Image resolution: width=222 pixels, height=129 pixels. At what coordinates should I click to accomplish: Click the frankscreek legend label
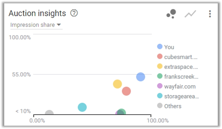(181, 76)
